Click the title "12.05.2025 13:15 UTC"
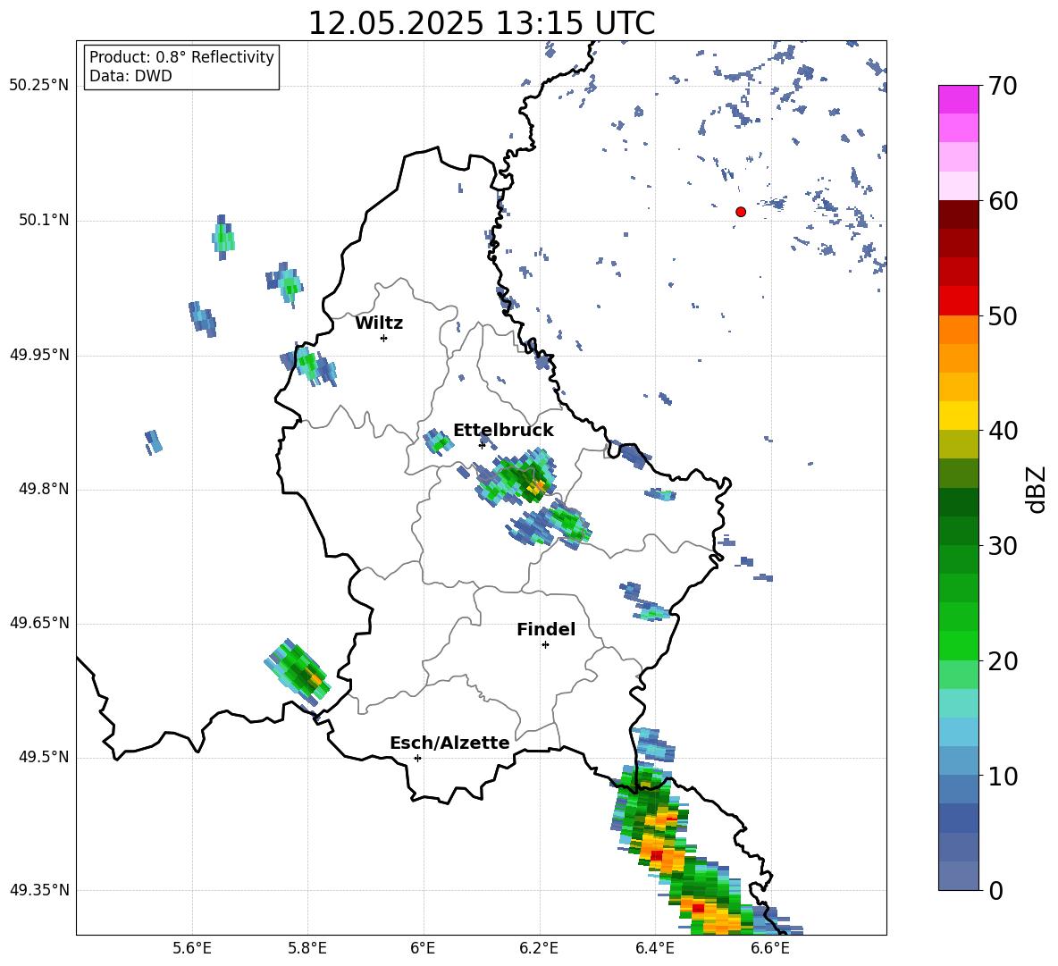The height and width of the screenshot is (966, 1058). (x=481, y=23)
